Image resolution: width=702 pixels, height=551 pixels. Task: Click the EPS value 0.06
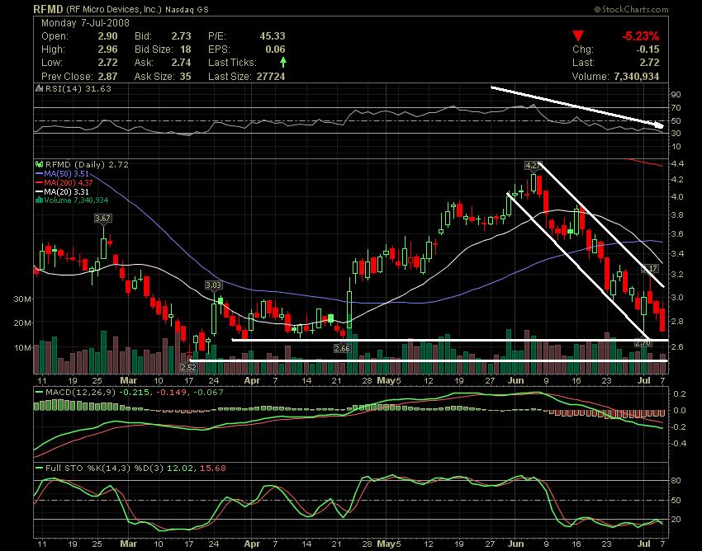tap(275, 49)
